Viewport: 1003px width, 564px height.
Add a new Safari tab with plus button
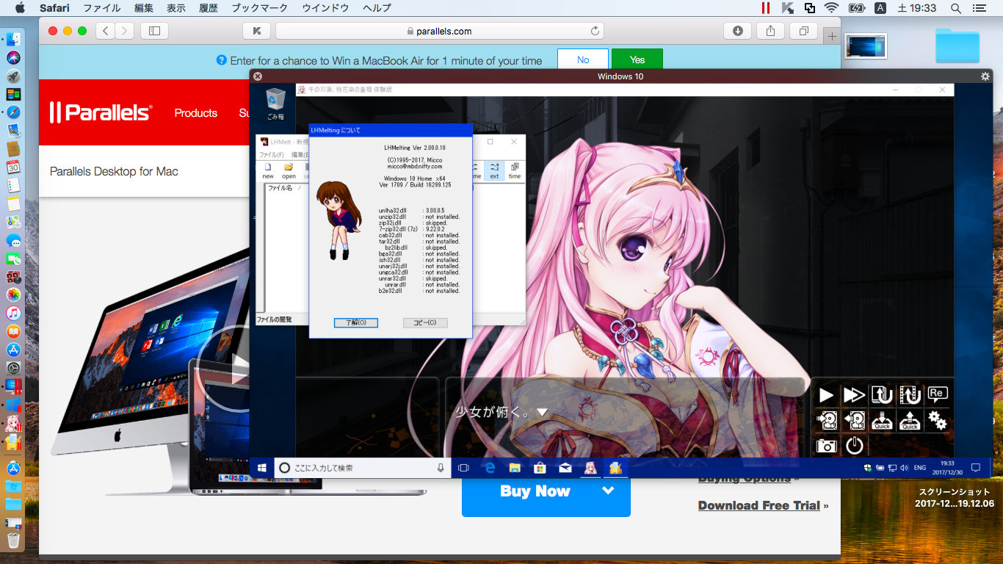(832, 35)
